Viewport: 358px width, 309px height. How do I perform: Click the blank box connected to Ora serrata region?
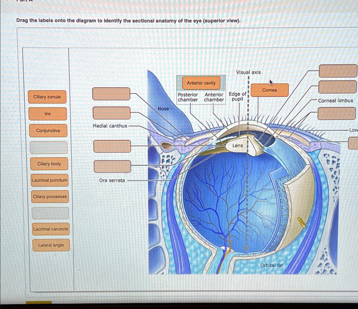(x=112, y=166)
